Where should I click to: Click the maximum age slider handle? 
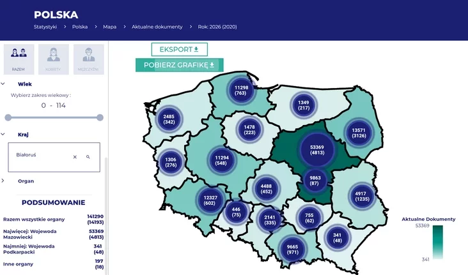(100, 117)
